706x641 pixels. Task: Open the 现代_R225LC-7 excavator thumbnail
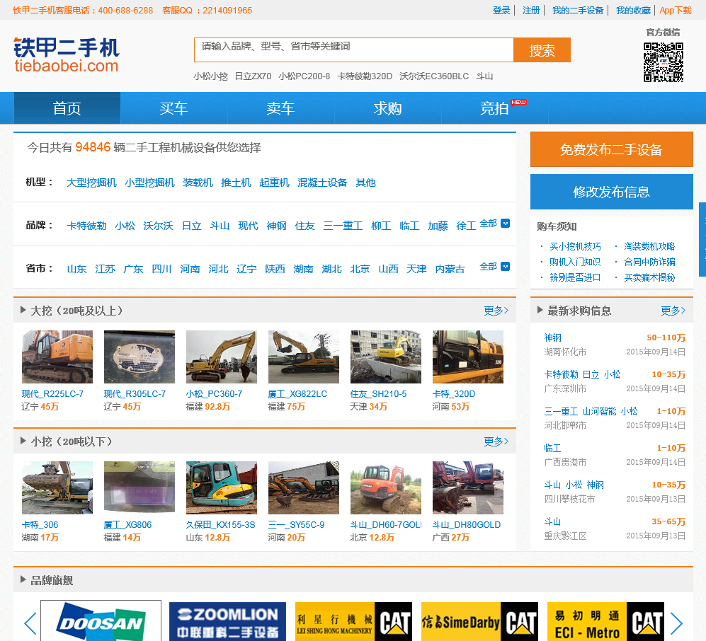[x=57, y=357]
